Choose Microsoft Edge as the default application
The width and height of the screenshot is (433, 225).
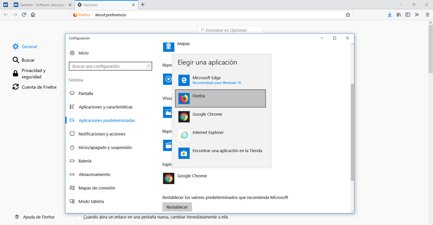220,80
